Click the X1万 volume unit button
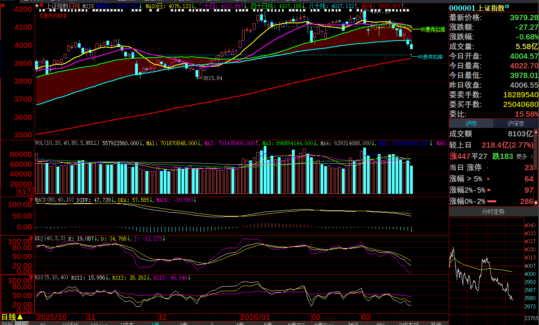The width and height of the screenshot is (539, 325). [x=25, y=192]
